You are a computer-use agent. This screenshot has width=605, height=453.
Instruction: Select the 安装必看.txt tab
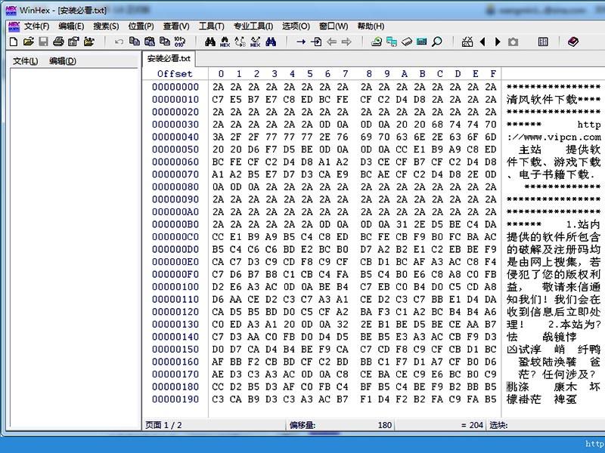tap(169, 58)
